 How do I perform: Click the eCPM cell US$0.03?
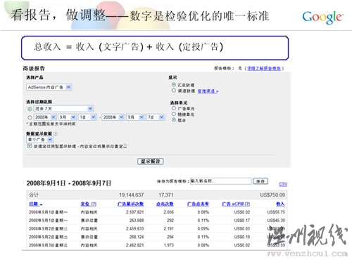pyautogui.click(x=242, y=229)
